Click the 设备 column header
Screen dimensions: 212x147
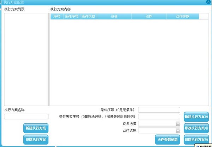[x=114, y=16]
